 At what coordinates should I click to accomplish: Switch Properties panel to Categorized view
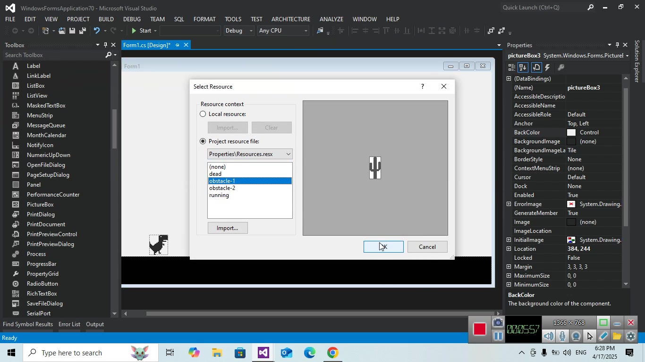coord(512,68)
